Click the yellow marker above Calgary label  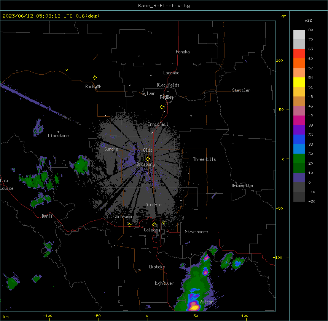click(154, 225)
